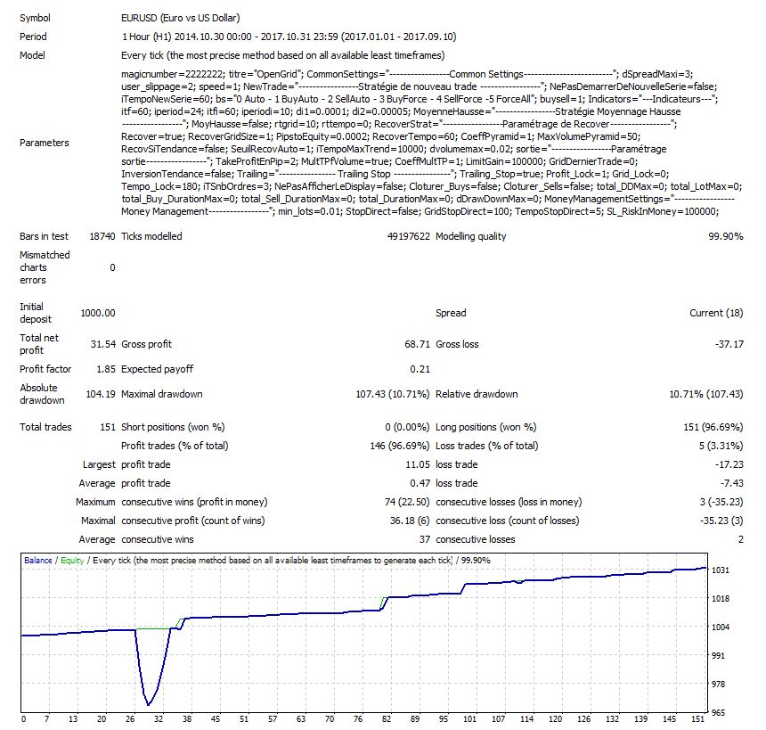Select the average profit trade value 0.47

point(420,484)
